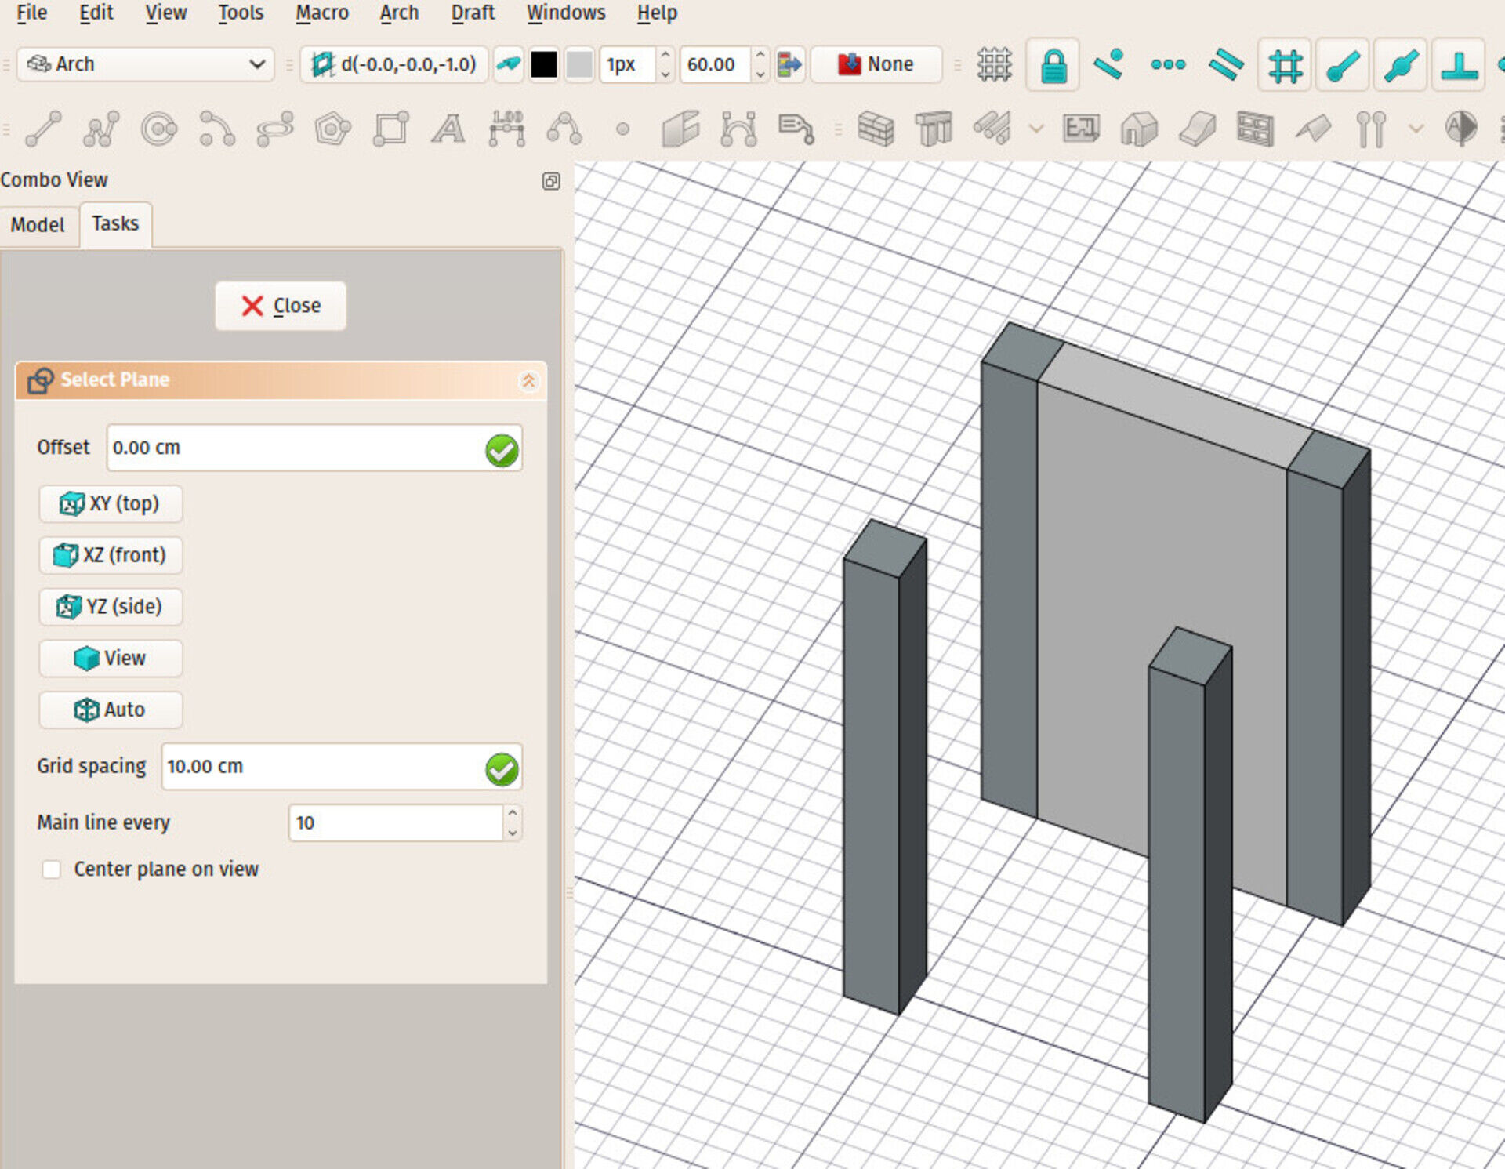The height and width of the screenshot is (1169, 1505).
Task: Click the XZ (front) plane button
Action: click(x=111, y=555)
